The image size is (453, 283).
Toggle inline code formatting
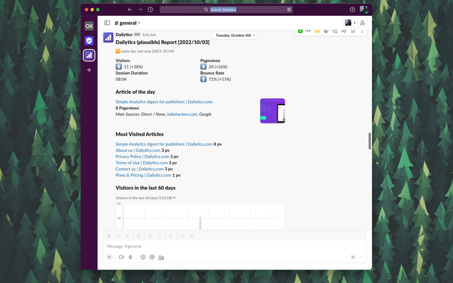pyautogui.click(x=182, y=235)
